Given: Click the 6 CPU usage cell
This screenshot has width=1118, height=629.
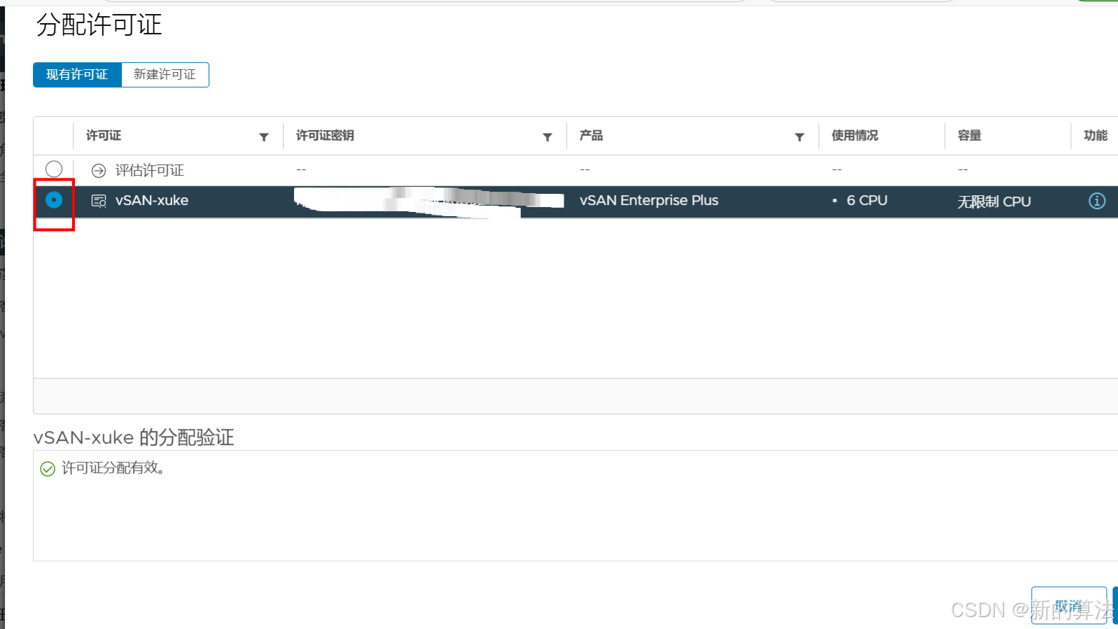Looking at the screenshot, I should [x=867, y=200].
